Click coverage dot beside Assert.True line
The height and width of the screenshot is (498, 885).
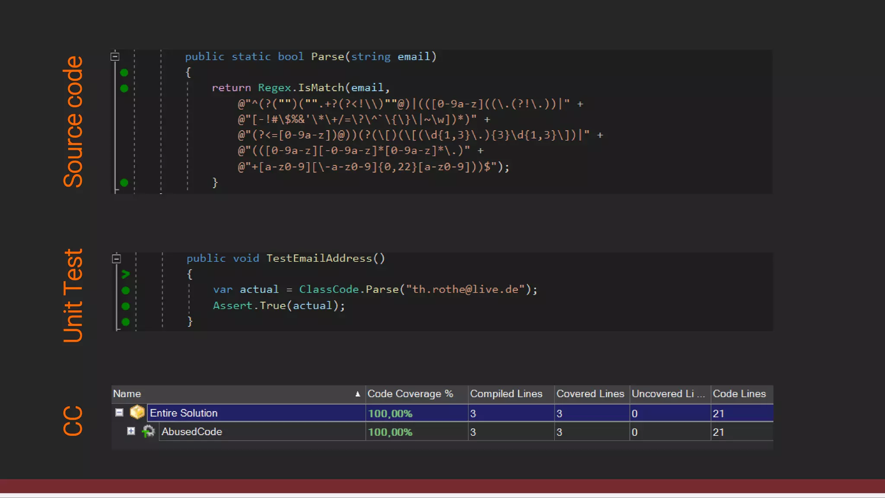click(x=125, y=306)
